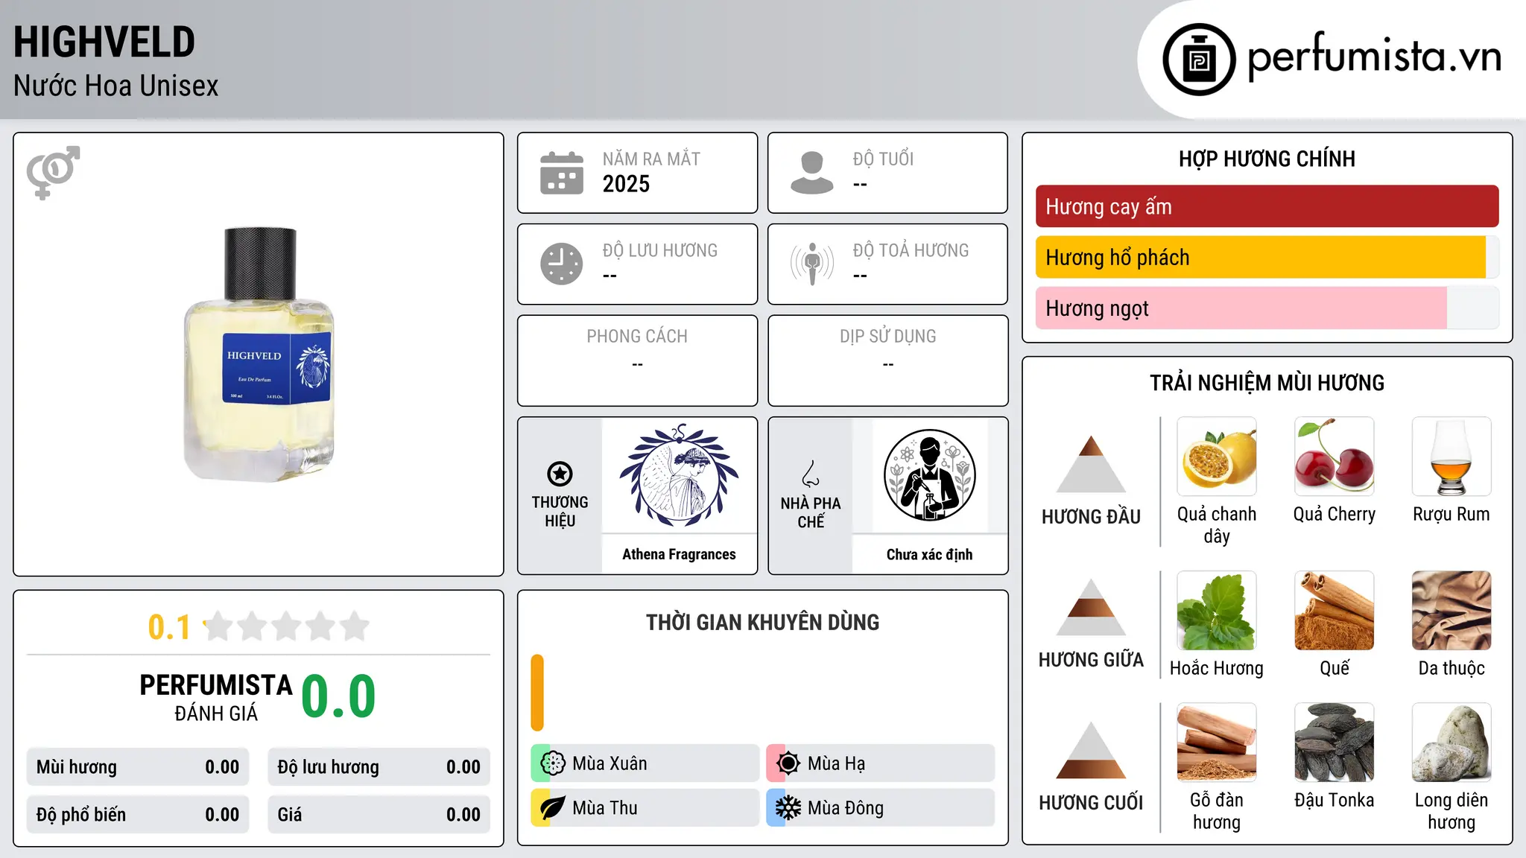
Task: Click the nose icon above Nhà pha chế
Action: [811, 474]
